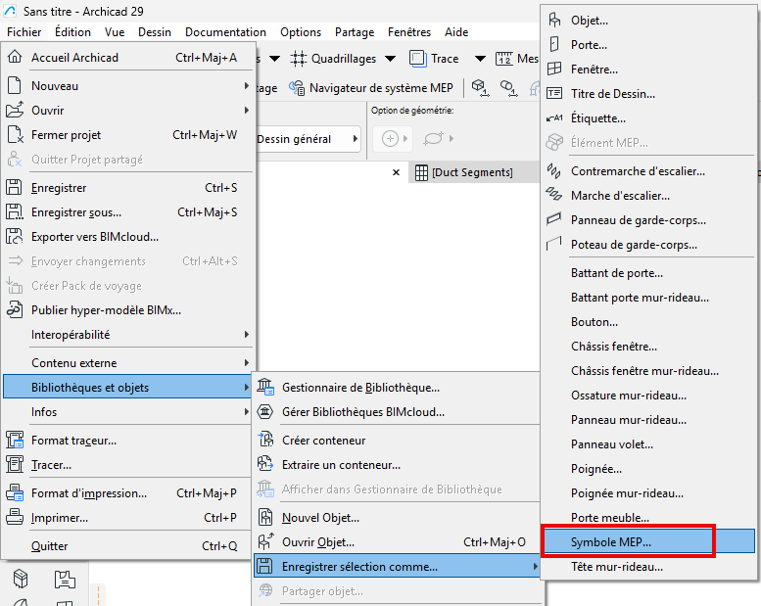
Task: Click the Gestionnaire de Bibliothèque icon
Action: [x=265, y=387]
